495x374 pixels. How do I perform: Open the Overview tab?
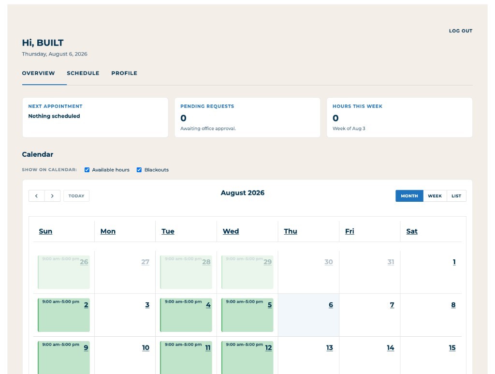[39, 73]
